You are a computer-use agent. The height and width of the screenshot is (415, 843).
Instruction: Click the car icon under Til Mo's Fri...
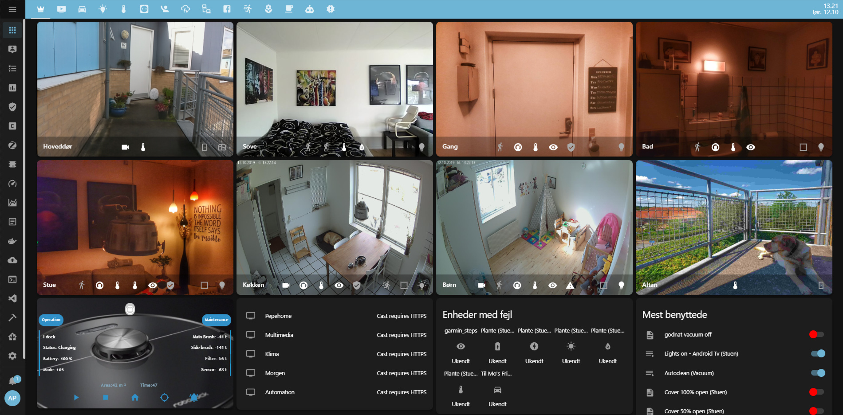[x=497, y=390]
